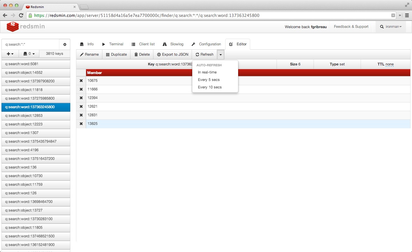
Task: Select In real-time auto-refresh
Action: (207, 72)
